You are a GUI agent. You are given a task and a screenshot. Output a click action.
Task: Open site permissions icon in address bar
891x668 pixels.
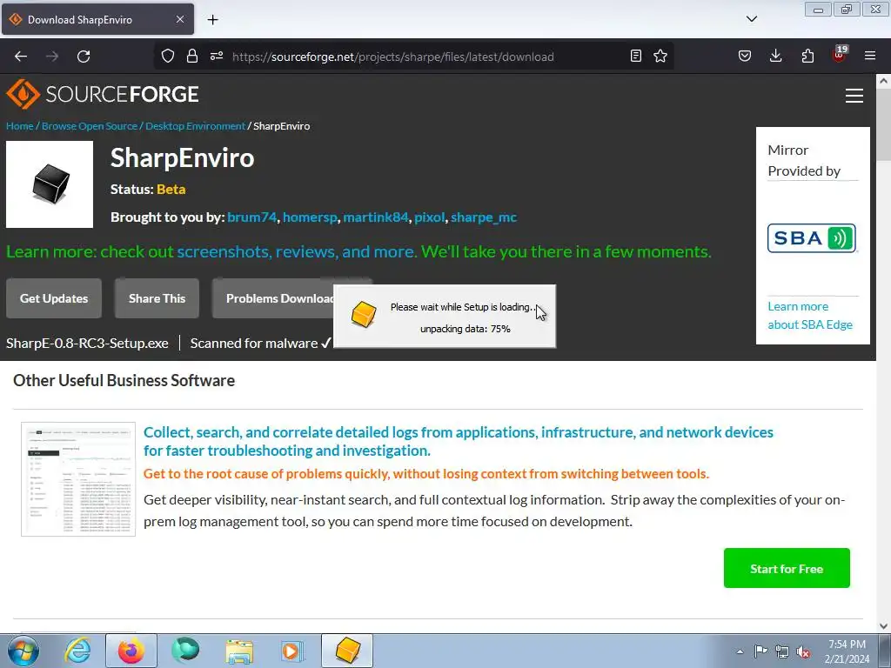click(217, 57)
